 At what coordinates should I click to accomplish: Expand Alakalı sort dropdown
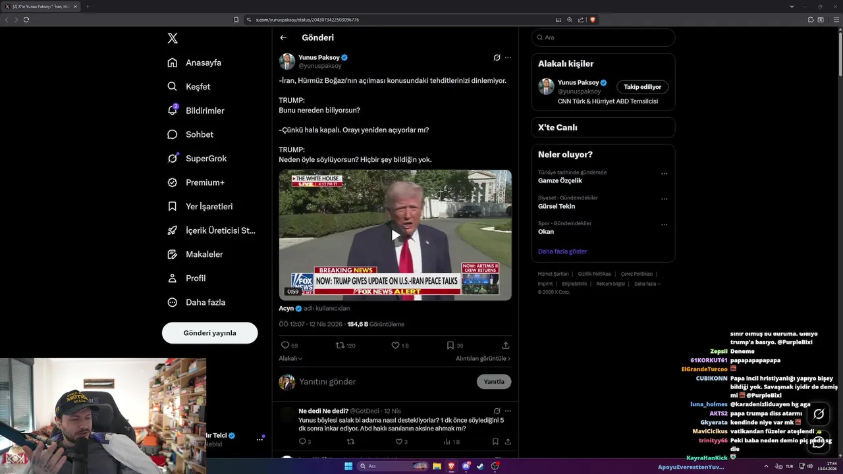290,359
